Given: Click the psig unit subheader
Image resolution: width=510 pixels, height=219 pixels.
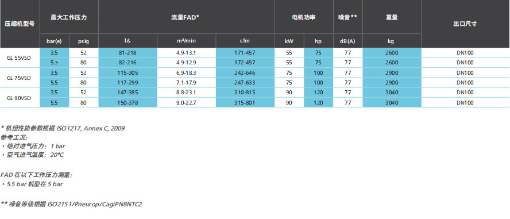Looking at the screenshot, I should coord(84,41).
